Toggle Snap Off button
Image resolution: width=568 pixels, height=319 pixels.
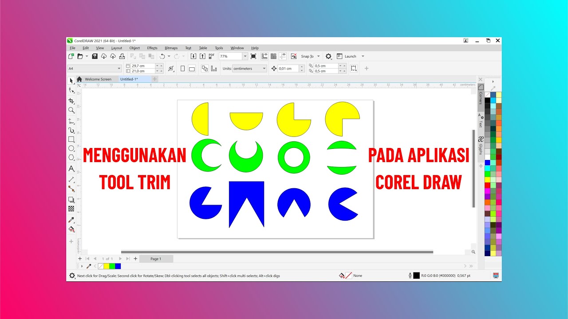[x=293, y=56]
